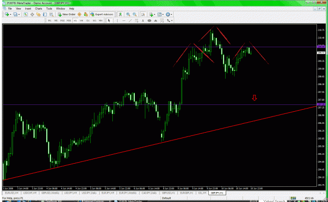Image resolution: width=328 pixels, height=202 pixels.
Task: Switch to the USDJPY,Daily chart tab
Action: tap(89, 193)
